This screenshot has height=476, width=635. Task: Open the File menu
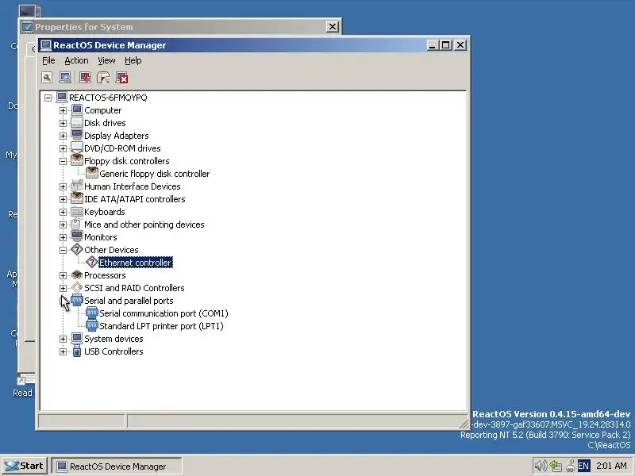click(48, 61)
